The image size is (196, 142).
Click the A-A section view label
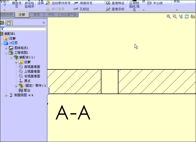73,112
